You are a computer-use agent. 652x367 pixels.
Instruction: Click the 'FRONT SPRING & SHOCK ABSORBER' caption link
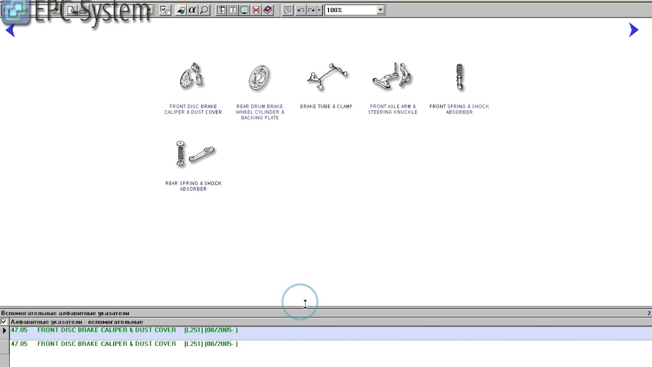click(459, 110)
